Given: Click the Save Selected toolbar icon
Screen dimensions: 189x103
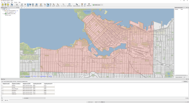Looking at the screenshot, I should coord(17,5).
